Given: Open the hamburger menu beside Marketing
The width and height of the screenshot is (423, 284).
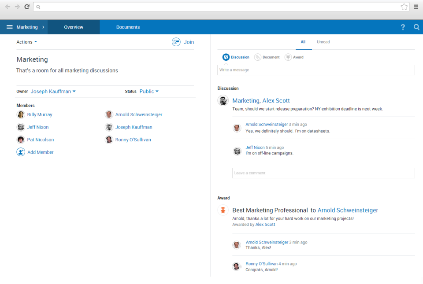Looking at the screenshot, I should coord(9,27).
